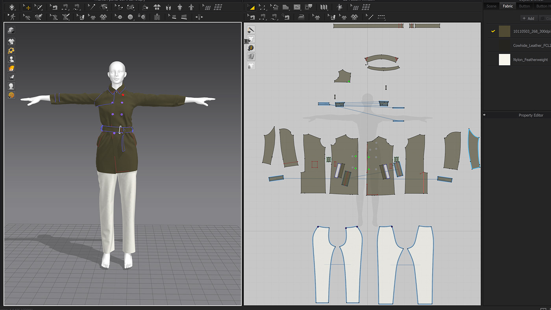
Task: Select the Edit Sewing machine icon in 2D toolbar
Action: click(251, 17)
